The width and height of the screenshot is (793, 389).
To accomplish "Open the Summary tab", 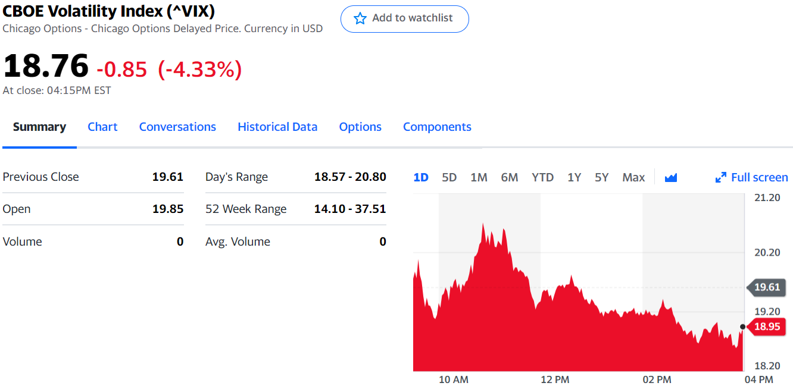I will [39, 127].
